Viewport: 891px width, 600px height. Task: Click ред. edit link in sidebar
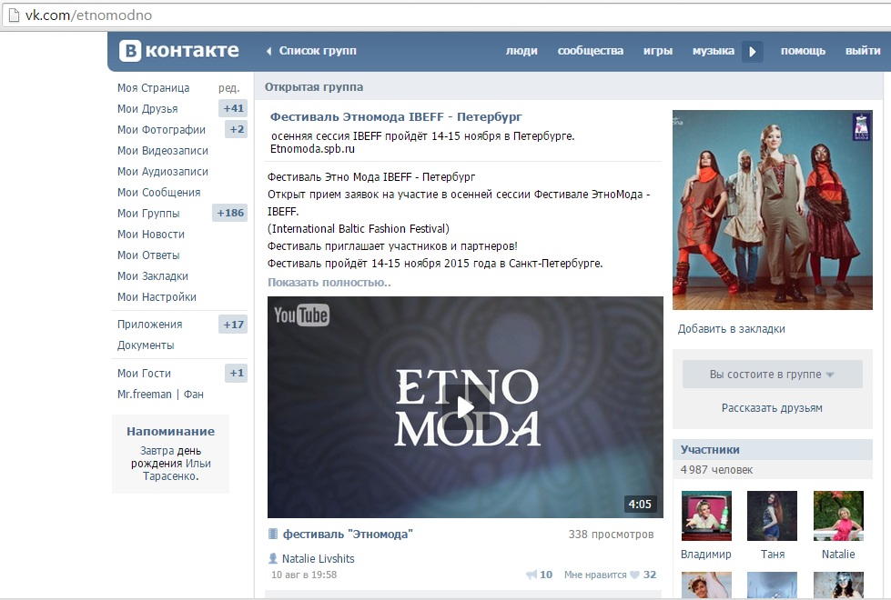(x=229, y=88)
